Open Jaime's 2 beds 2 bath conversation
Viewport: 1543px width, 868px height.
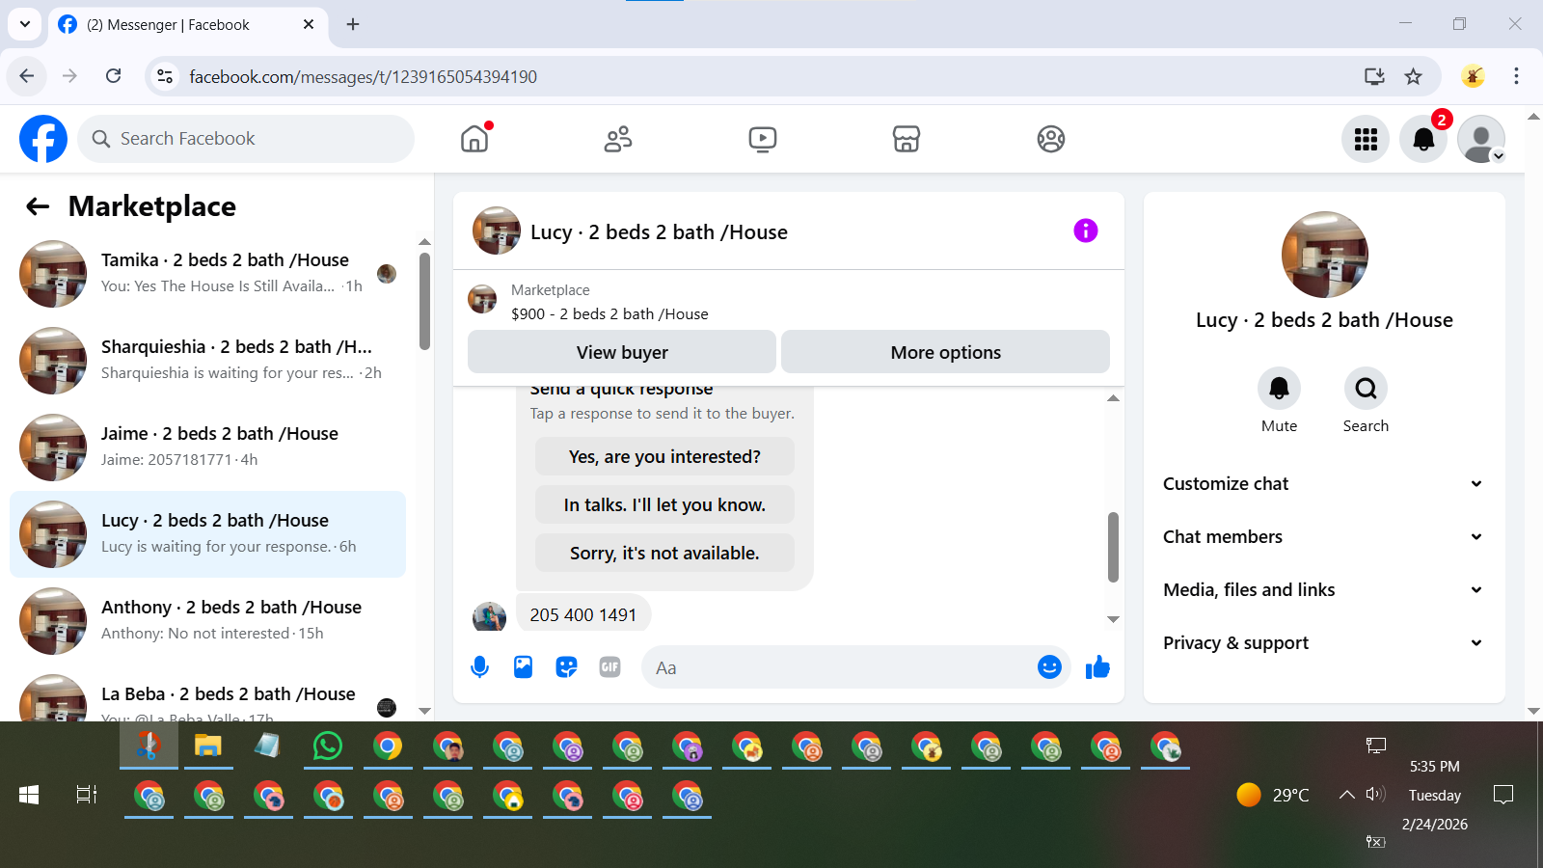coord(208,448)
